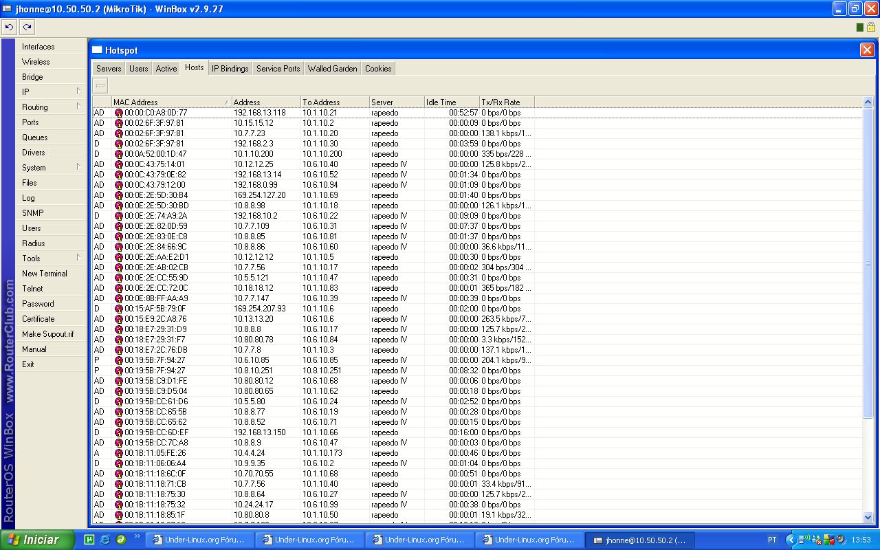Open SNMP from the left menu
Viewport: 880px width, 550px height.
point(52,213)
